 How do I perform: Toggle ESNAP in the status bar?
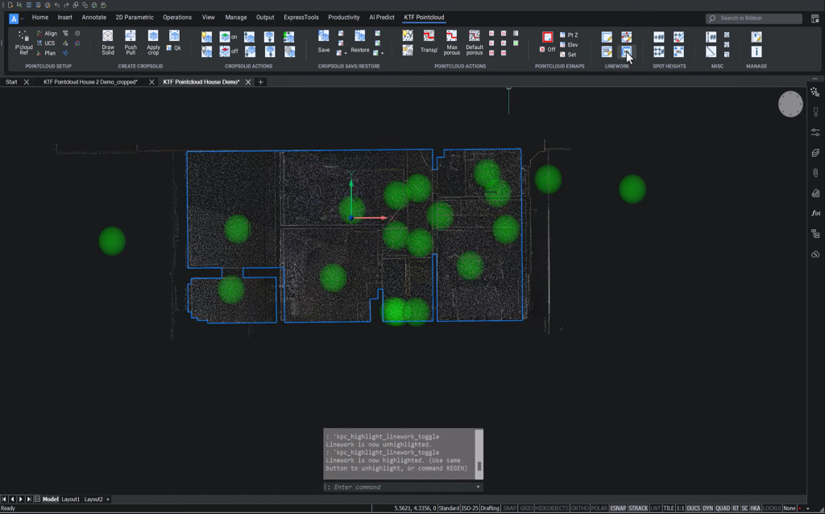click(619, 508)
